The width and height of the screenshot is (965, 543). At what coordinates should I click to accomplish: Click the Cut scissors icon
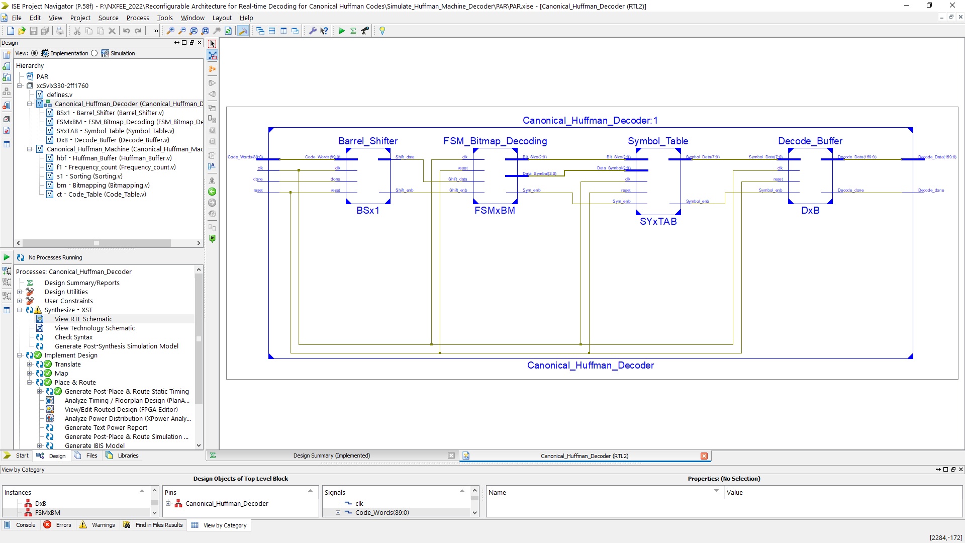pos(77,31)
